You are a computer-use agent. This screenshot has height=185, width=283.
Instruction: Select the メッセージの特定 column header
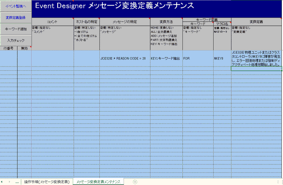point(125,22)
